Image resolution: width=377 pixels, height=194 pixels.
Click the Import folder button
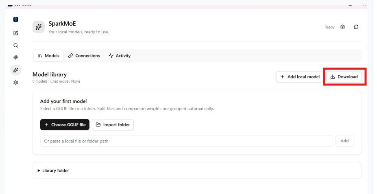click(113, 125)
